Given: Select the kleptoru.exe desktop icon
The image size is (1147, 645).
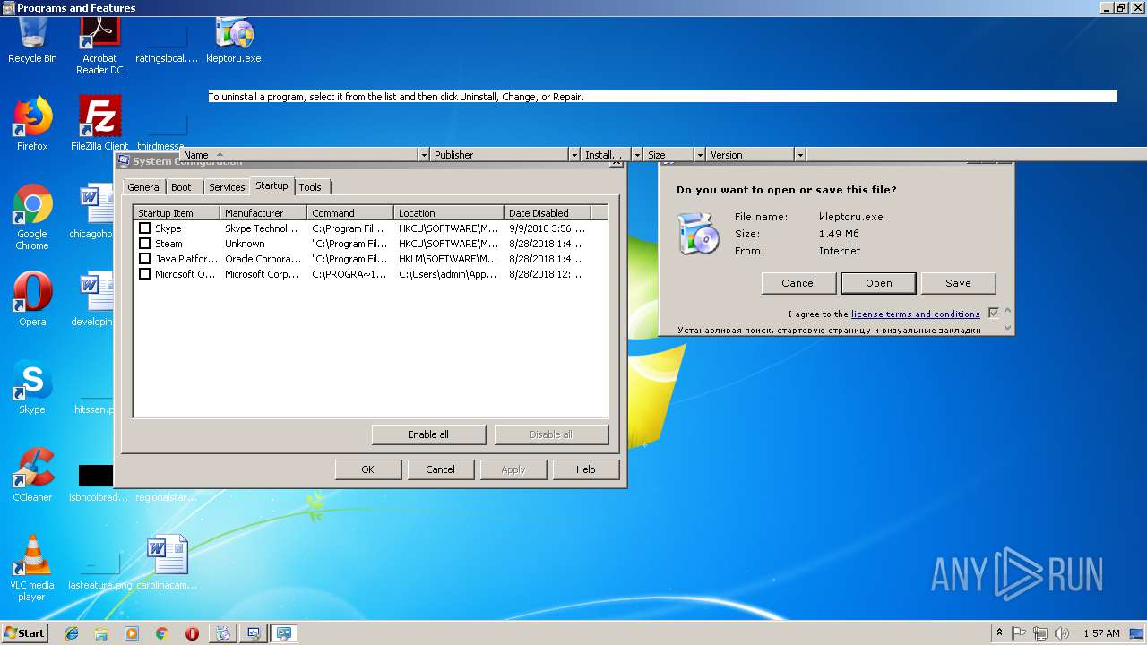Looking at the screenshot, I should pyautogui.click(x=234, y=40).
